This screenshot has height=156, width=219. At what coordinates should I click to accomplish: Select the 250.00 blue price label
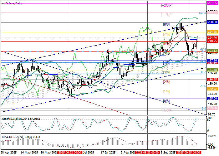(212, 22)
